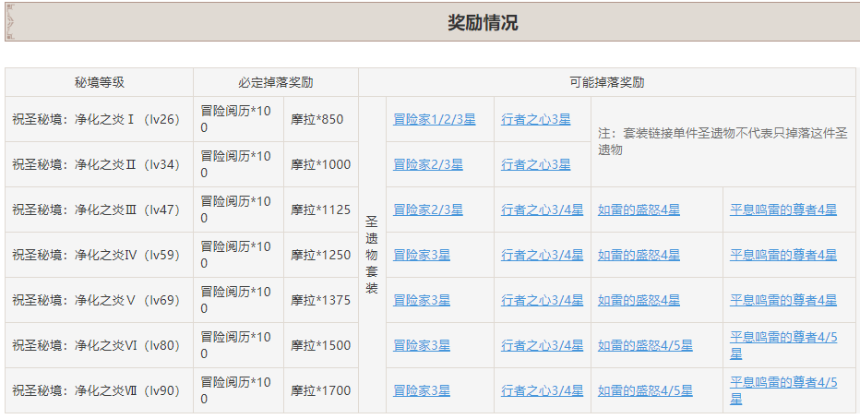This screenshot has height=419, width=860.
Task: Open 如雷的盛怒4星 in the lv59 row
Action: [x=639, y=256]
